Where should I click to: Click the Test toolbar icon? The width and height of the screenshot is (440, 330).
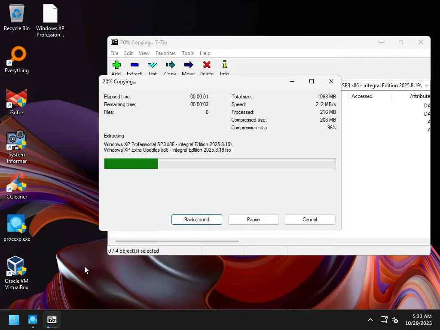click(153, 65)
